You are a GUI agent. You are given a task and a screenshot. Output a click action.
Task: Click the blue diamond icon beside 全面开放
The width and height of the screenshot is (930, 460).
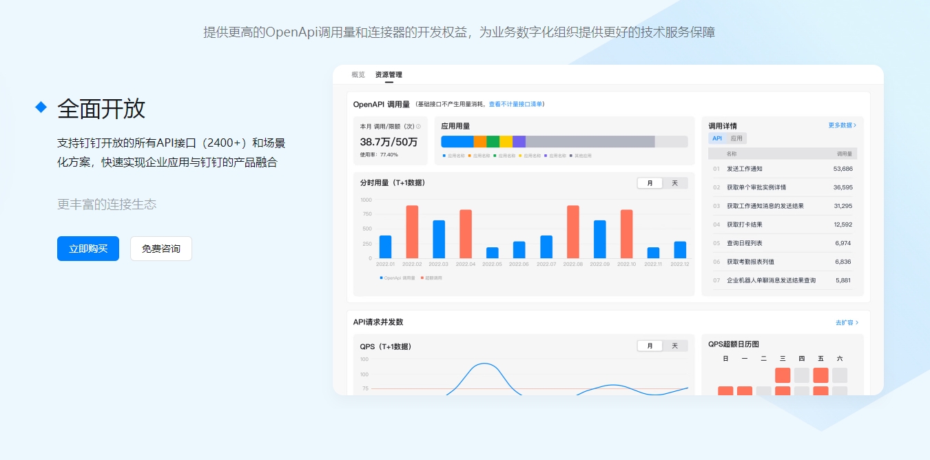41,107
